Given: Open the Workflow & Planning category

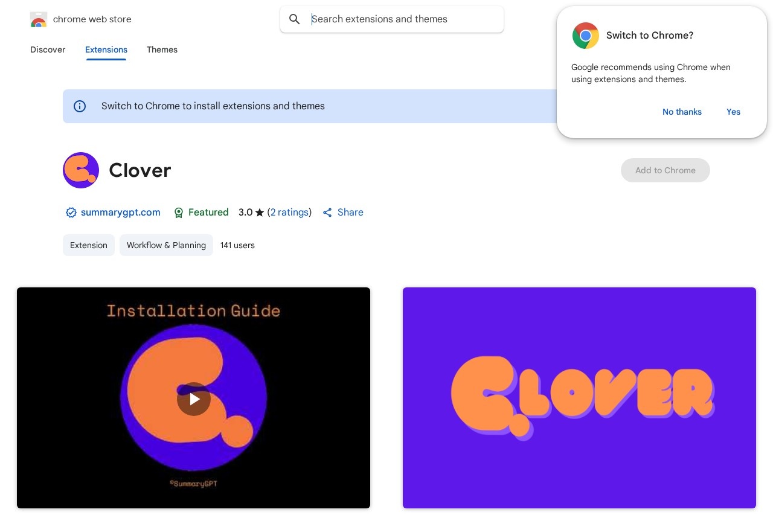Looking at the screenshot, I should coord(166,245).
